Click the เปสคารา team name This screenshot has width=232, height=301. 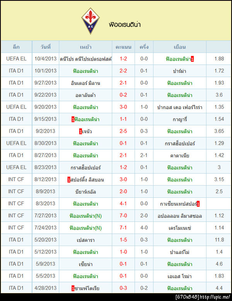pyautogui.click(x=85, y=240)
